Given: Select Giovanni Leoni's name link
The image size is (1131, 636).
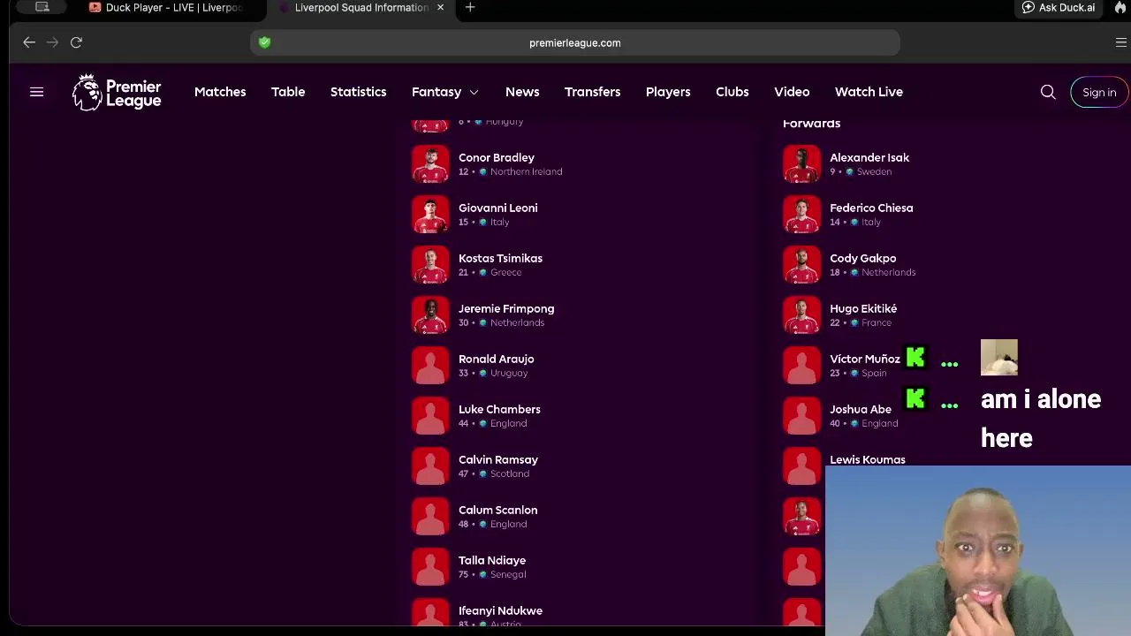Looking at the screenshot, I should [497, 208].
